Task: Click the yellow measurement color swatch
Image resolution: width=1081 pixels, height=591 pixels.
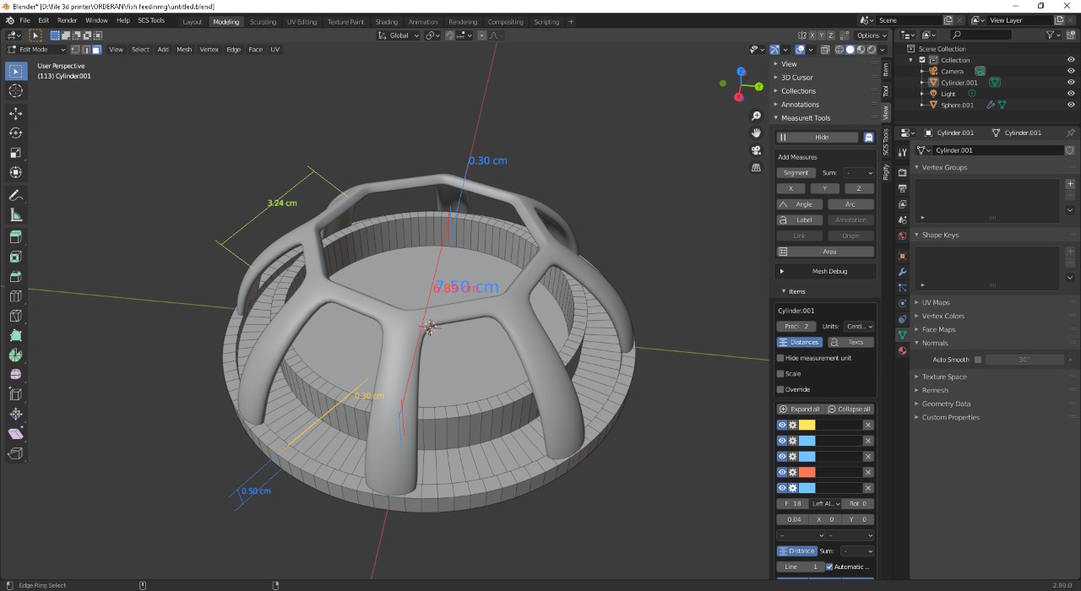Action: 807,425
